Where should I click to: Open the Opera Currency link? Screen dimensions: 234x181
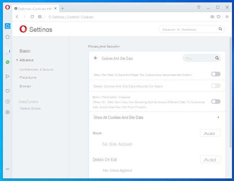(x=29, y=102)
